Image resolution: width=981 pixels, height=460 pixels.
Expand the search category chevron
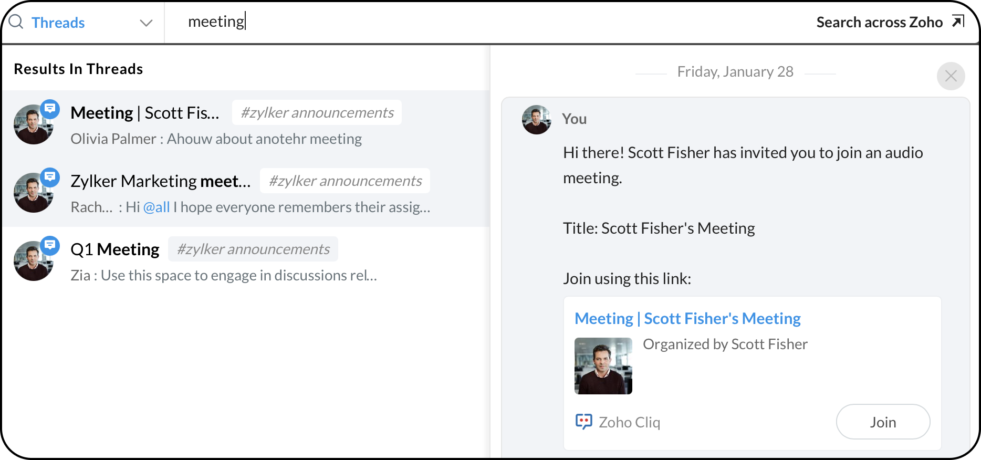pyautogui.click(x=146, y=23)
